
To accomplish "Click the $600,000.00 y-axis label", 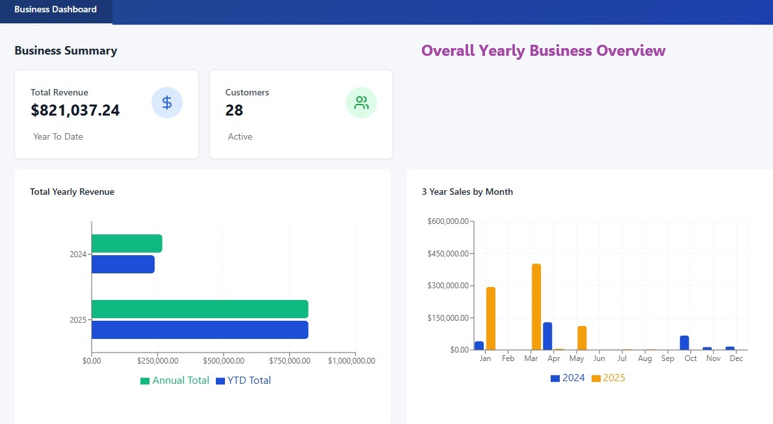I will point(448,221).
